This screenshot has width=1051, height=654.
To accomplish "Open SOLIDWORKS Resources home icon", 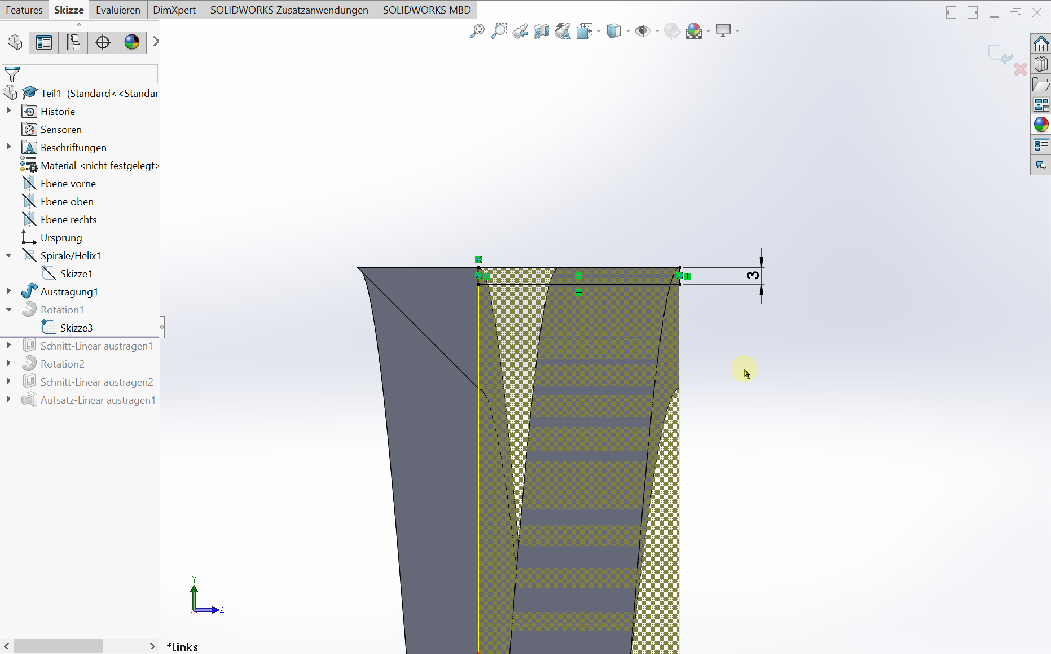I will pyautogui.click(x=1041, y=43).
